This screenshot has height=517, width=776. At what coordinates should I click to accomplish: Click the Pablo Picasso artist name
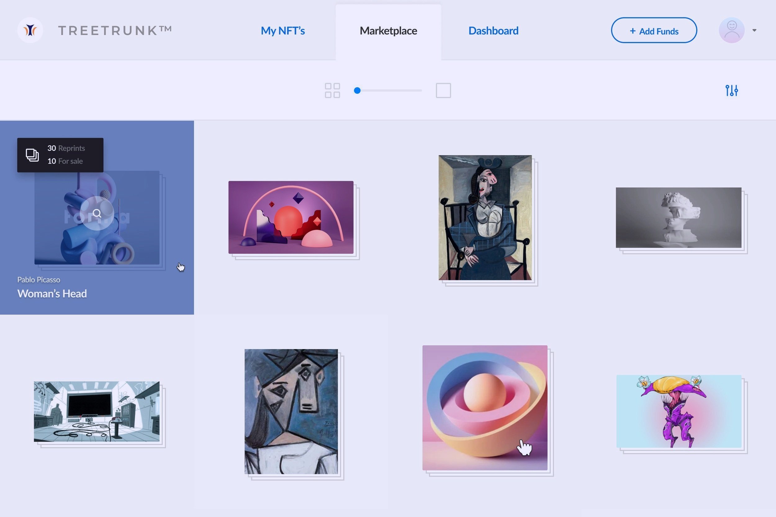[38, 280]
